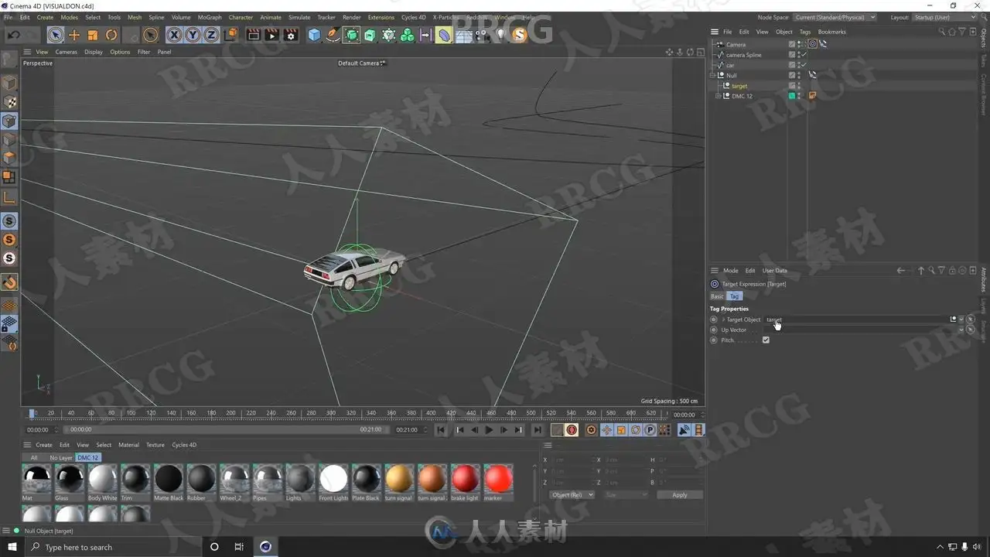Screen dimensions: 990x557
Task: Open Keyframe Selection settings icon
Action: (x=592, y=430)
